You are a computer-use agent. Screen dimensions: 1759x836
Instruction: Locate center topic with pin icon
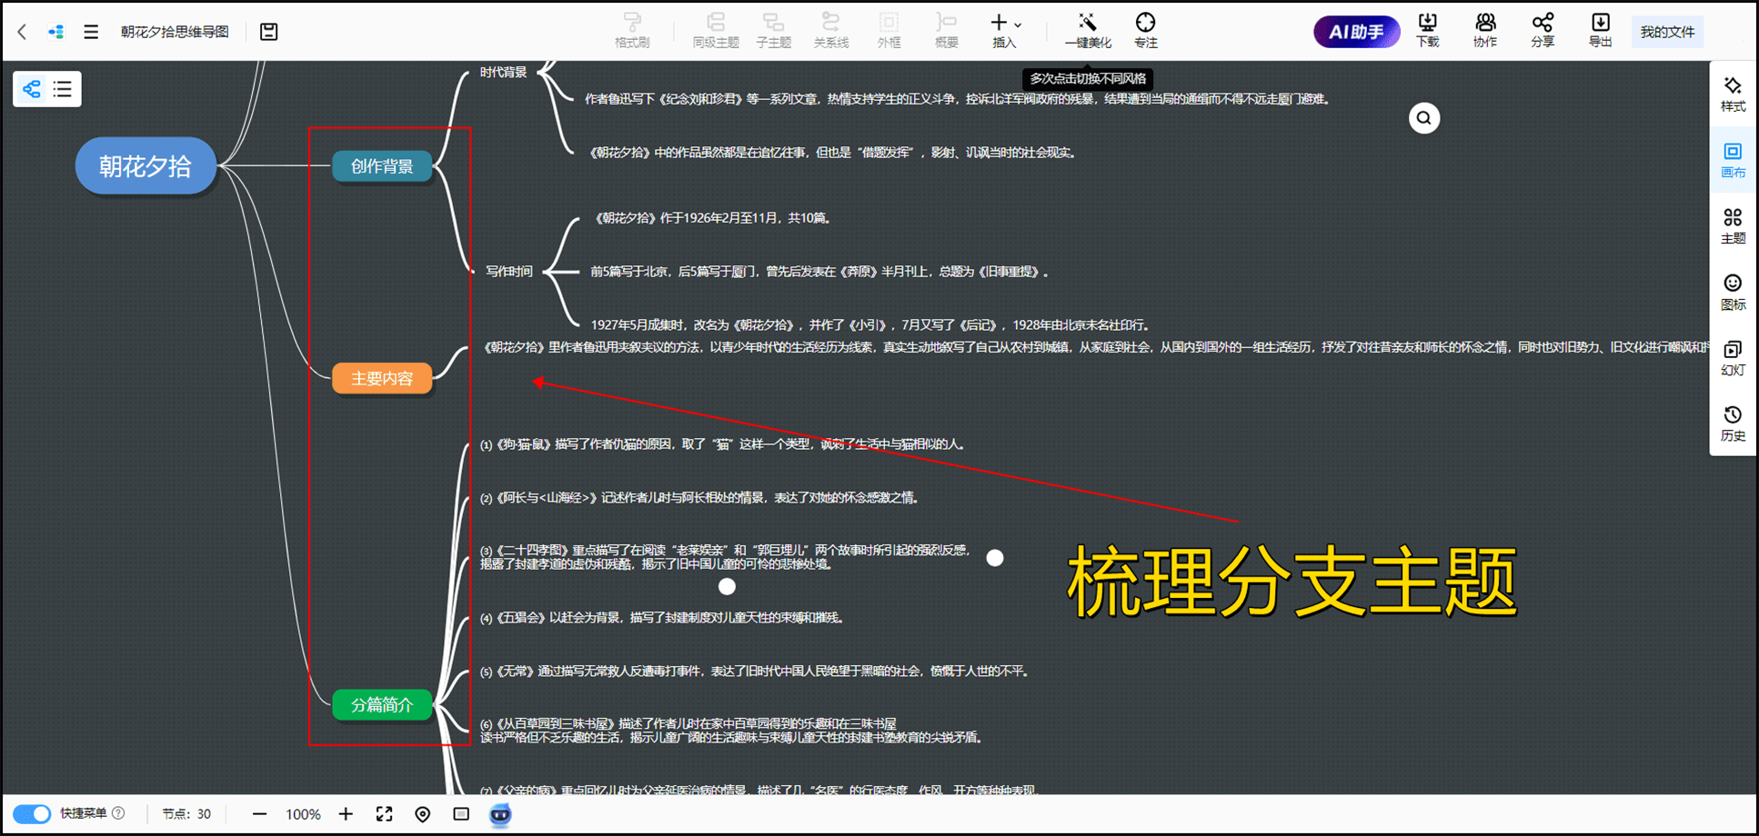[423, 814]
